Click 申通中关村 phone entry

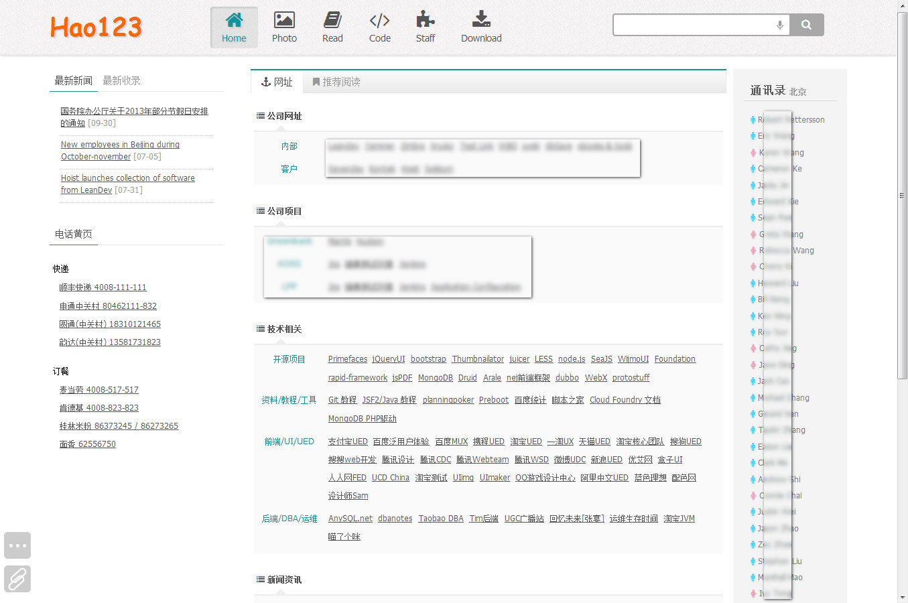[108, 306]
